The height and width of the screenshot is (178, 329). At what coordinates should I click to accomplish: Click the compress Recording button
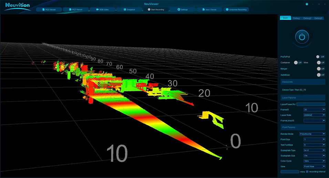point(236,9)
